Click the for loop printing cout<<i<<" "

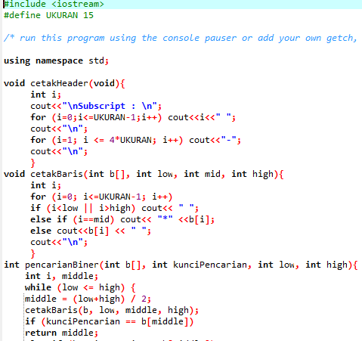click(x=133, y=117)
